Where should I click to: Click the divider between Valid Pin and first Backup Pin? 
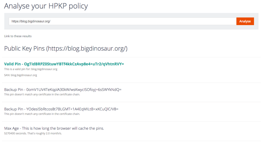point(131,83)
